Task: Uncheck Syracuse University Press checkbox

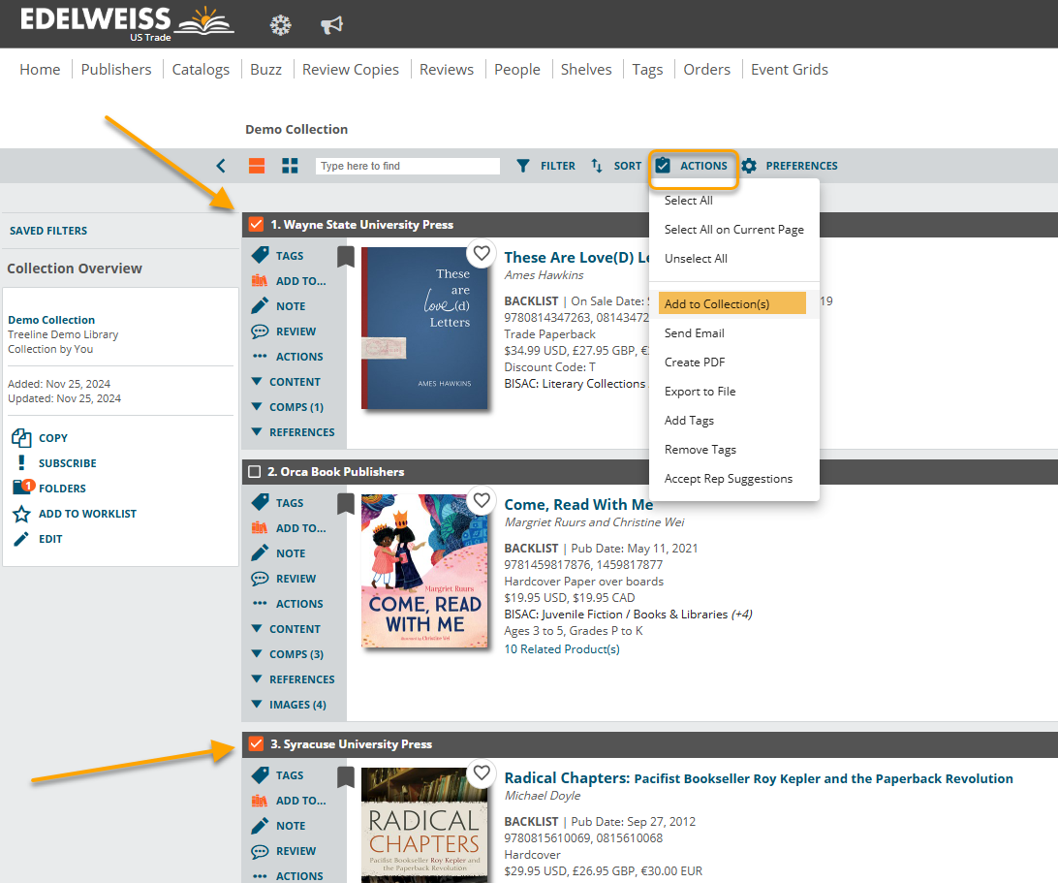Action: pyautogui.click(x=256, y=744)
